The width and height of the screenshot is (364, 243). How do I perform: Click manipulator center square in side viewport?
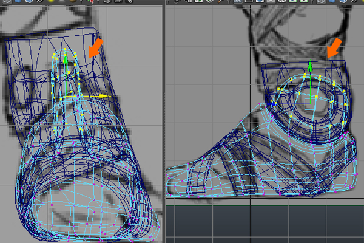310,104
